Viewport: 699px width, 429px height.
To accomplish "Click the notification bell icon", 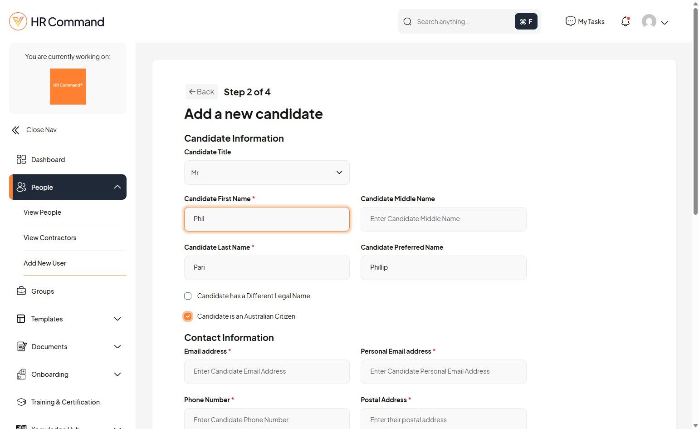I will click(x=626, y=21).
